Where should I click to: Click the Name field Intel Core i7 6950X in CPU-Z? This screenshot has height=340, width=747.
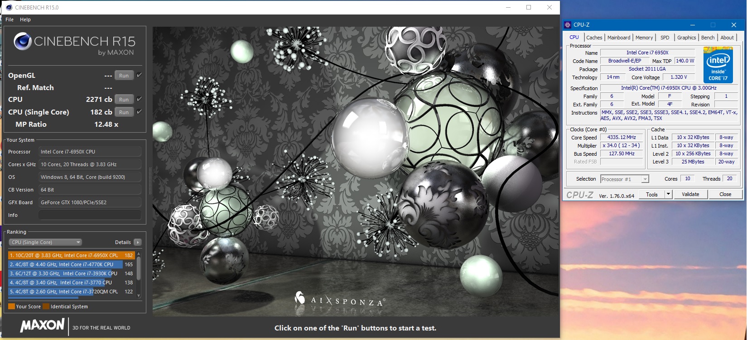[x=647, y=53]
